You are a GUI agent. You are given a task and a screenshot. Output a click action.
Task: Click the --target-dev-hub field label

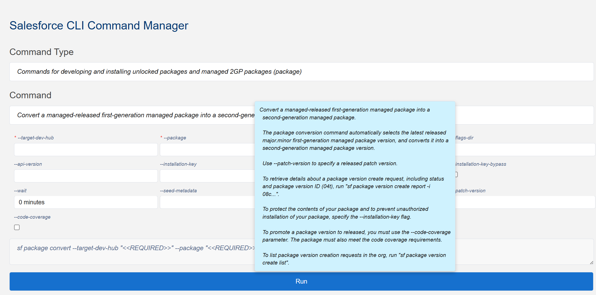pyautogui.click(x=35, y=138)
